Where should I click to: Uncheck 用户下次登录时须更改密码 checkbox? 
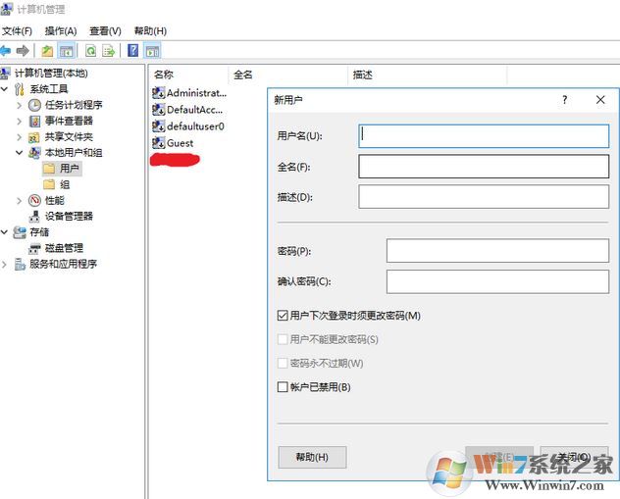coord(284,316)
